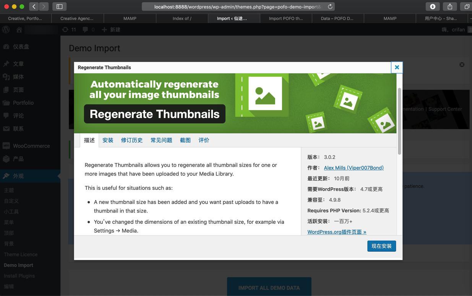The width and height of the screenshot is (472, 296).
Task: Switch to first MAMP browser tab
Action: tap(130, 18)
